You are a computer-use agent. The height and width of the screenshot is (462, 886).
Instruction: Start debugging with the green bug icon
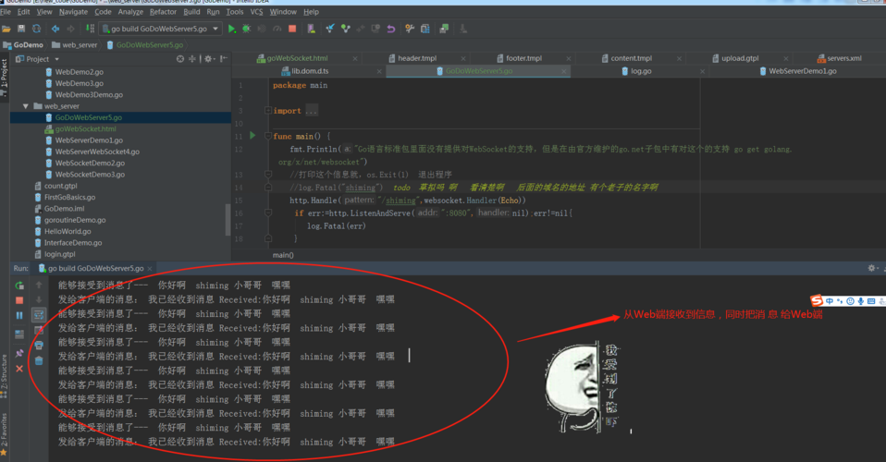click(246, 29)
